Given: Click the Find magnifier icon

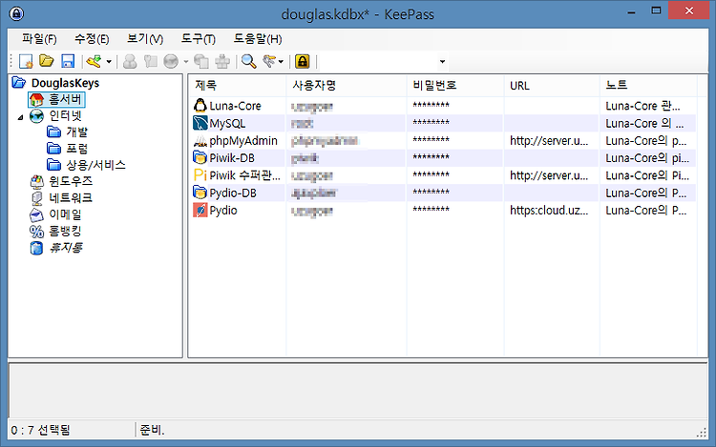Looking at the screenshot, I should pyautogui.click(x=248, y=61).
